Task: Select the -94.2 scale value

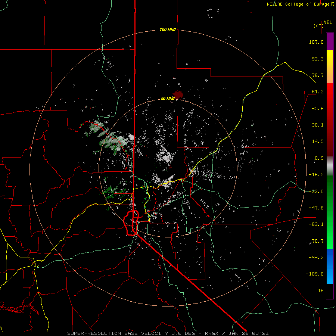Action: tap(316, 258)
